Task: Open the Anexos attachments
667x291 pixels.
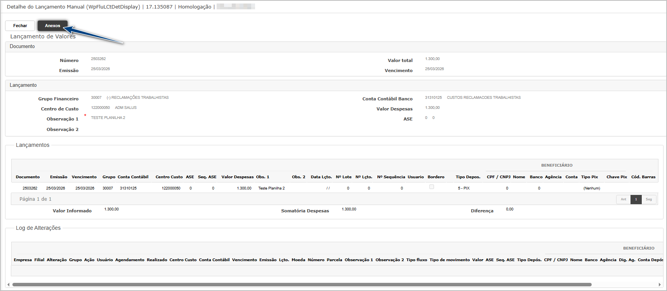Action: coord(52,26)
